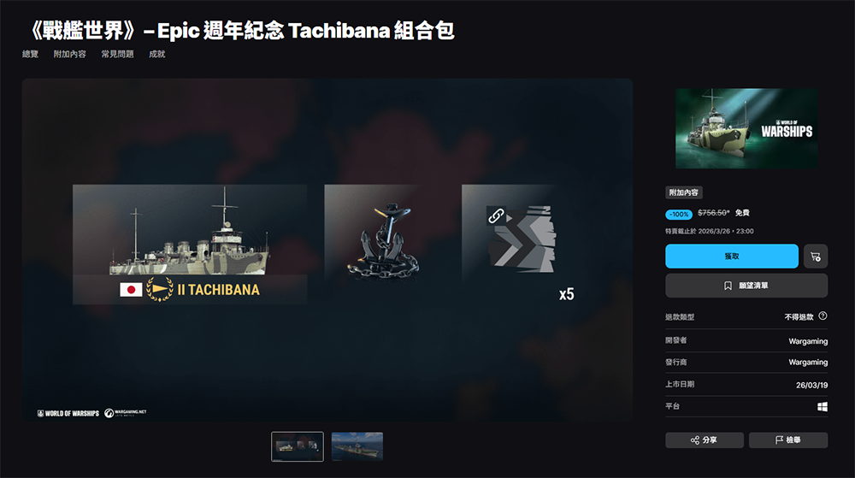The image size is (855, 478).
Task: Select the second ship screenshot thumbnail
Action: tap(357, 446)
